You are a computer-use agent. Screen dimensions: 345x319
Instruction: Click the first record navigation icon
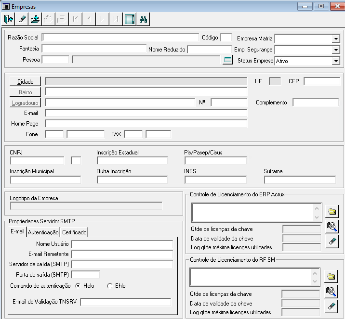[x=76, y=19]
